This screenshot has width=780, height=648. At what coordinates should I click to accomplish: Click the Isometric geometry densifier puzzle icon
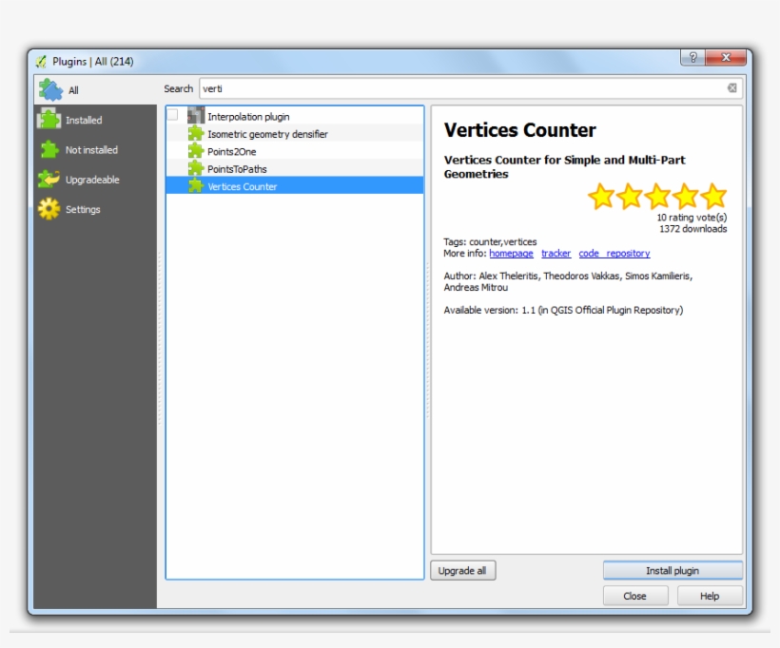196,134
